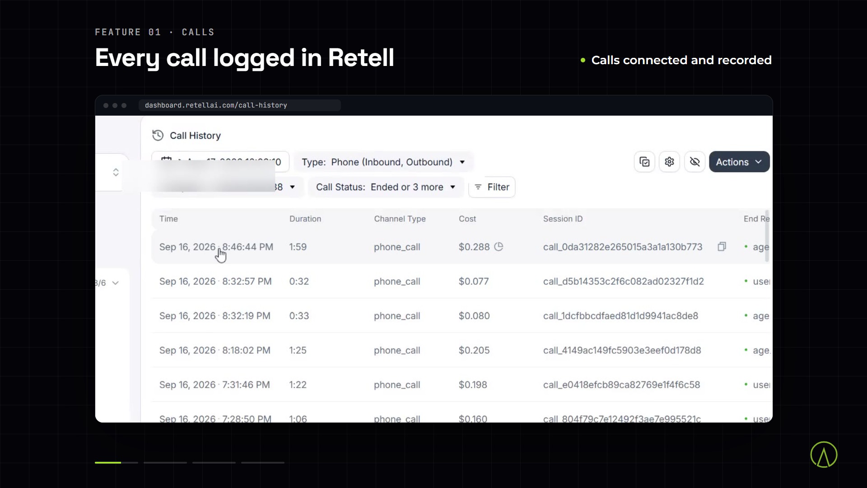Click the third progress bar segment
This screenshot has height=488, width=867.
(214, 462)
